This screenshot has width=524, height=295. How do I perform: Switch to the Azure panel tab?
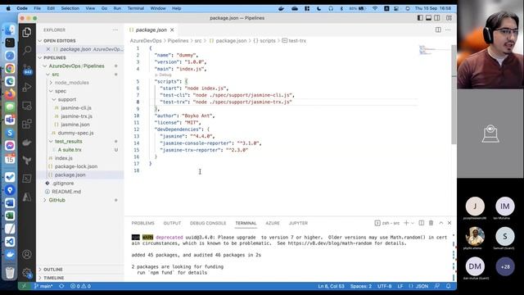pos(273,223)
